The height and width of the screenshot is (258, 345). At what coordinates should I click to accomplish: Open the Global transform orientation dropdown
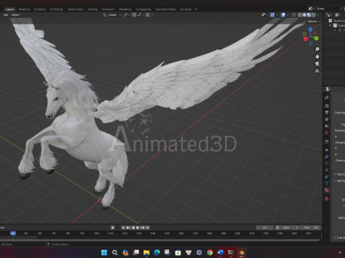point(112,15)
